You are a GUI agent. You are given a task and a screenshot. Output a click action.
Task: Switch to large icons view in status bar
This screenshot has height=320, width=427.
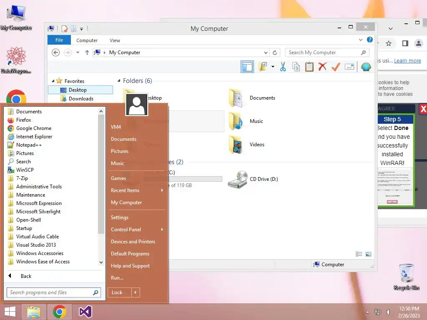pyautogui.click(x=368, y=254)
